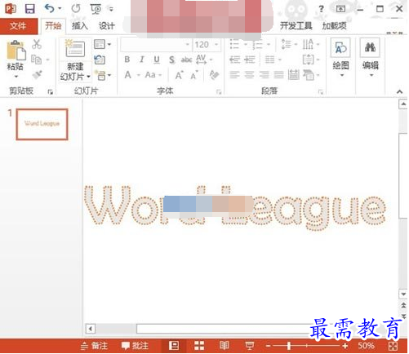Expand the 新建幻灯片 dropdown arrow
This screenshot has width=409, height=354.
[x=88, y=77]
